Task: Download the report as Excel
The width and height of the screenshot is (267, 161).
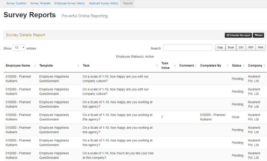Action: coord(230,47)
